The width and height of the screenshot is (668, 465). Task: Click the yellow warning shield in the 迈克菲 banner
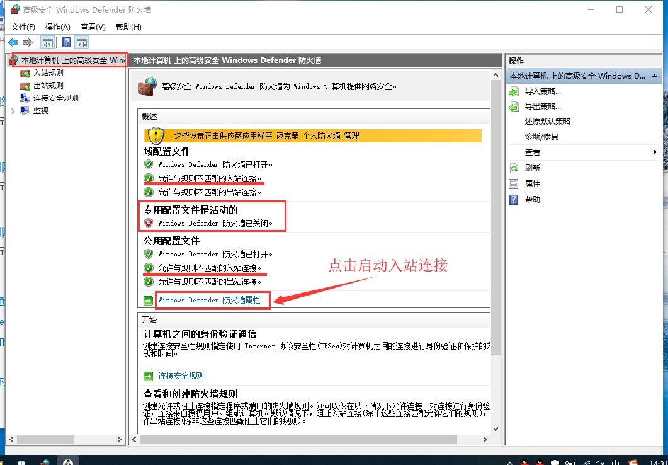click(156, 135)
